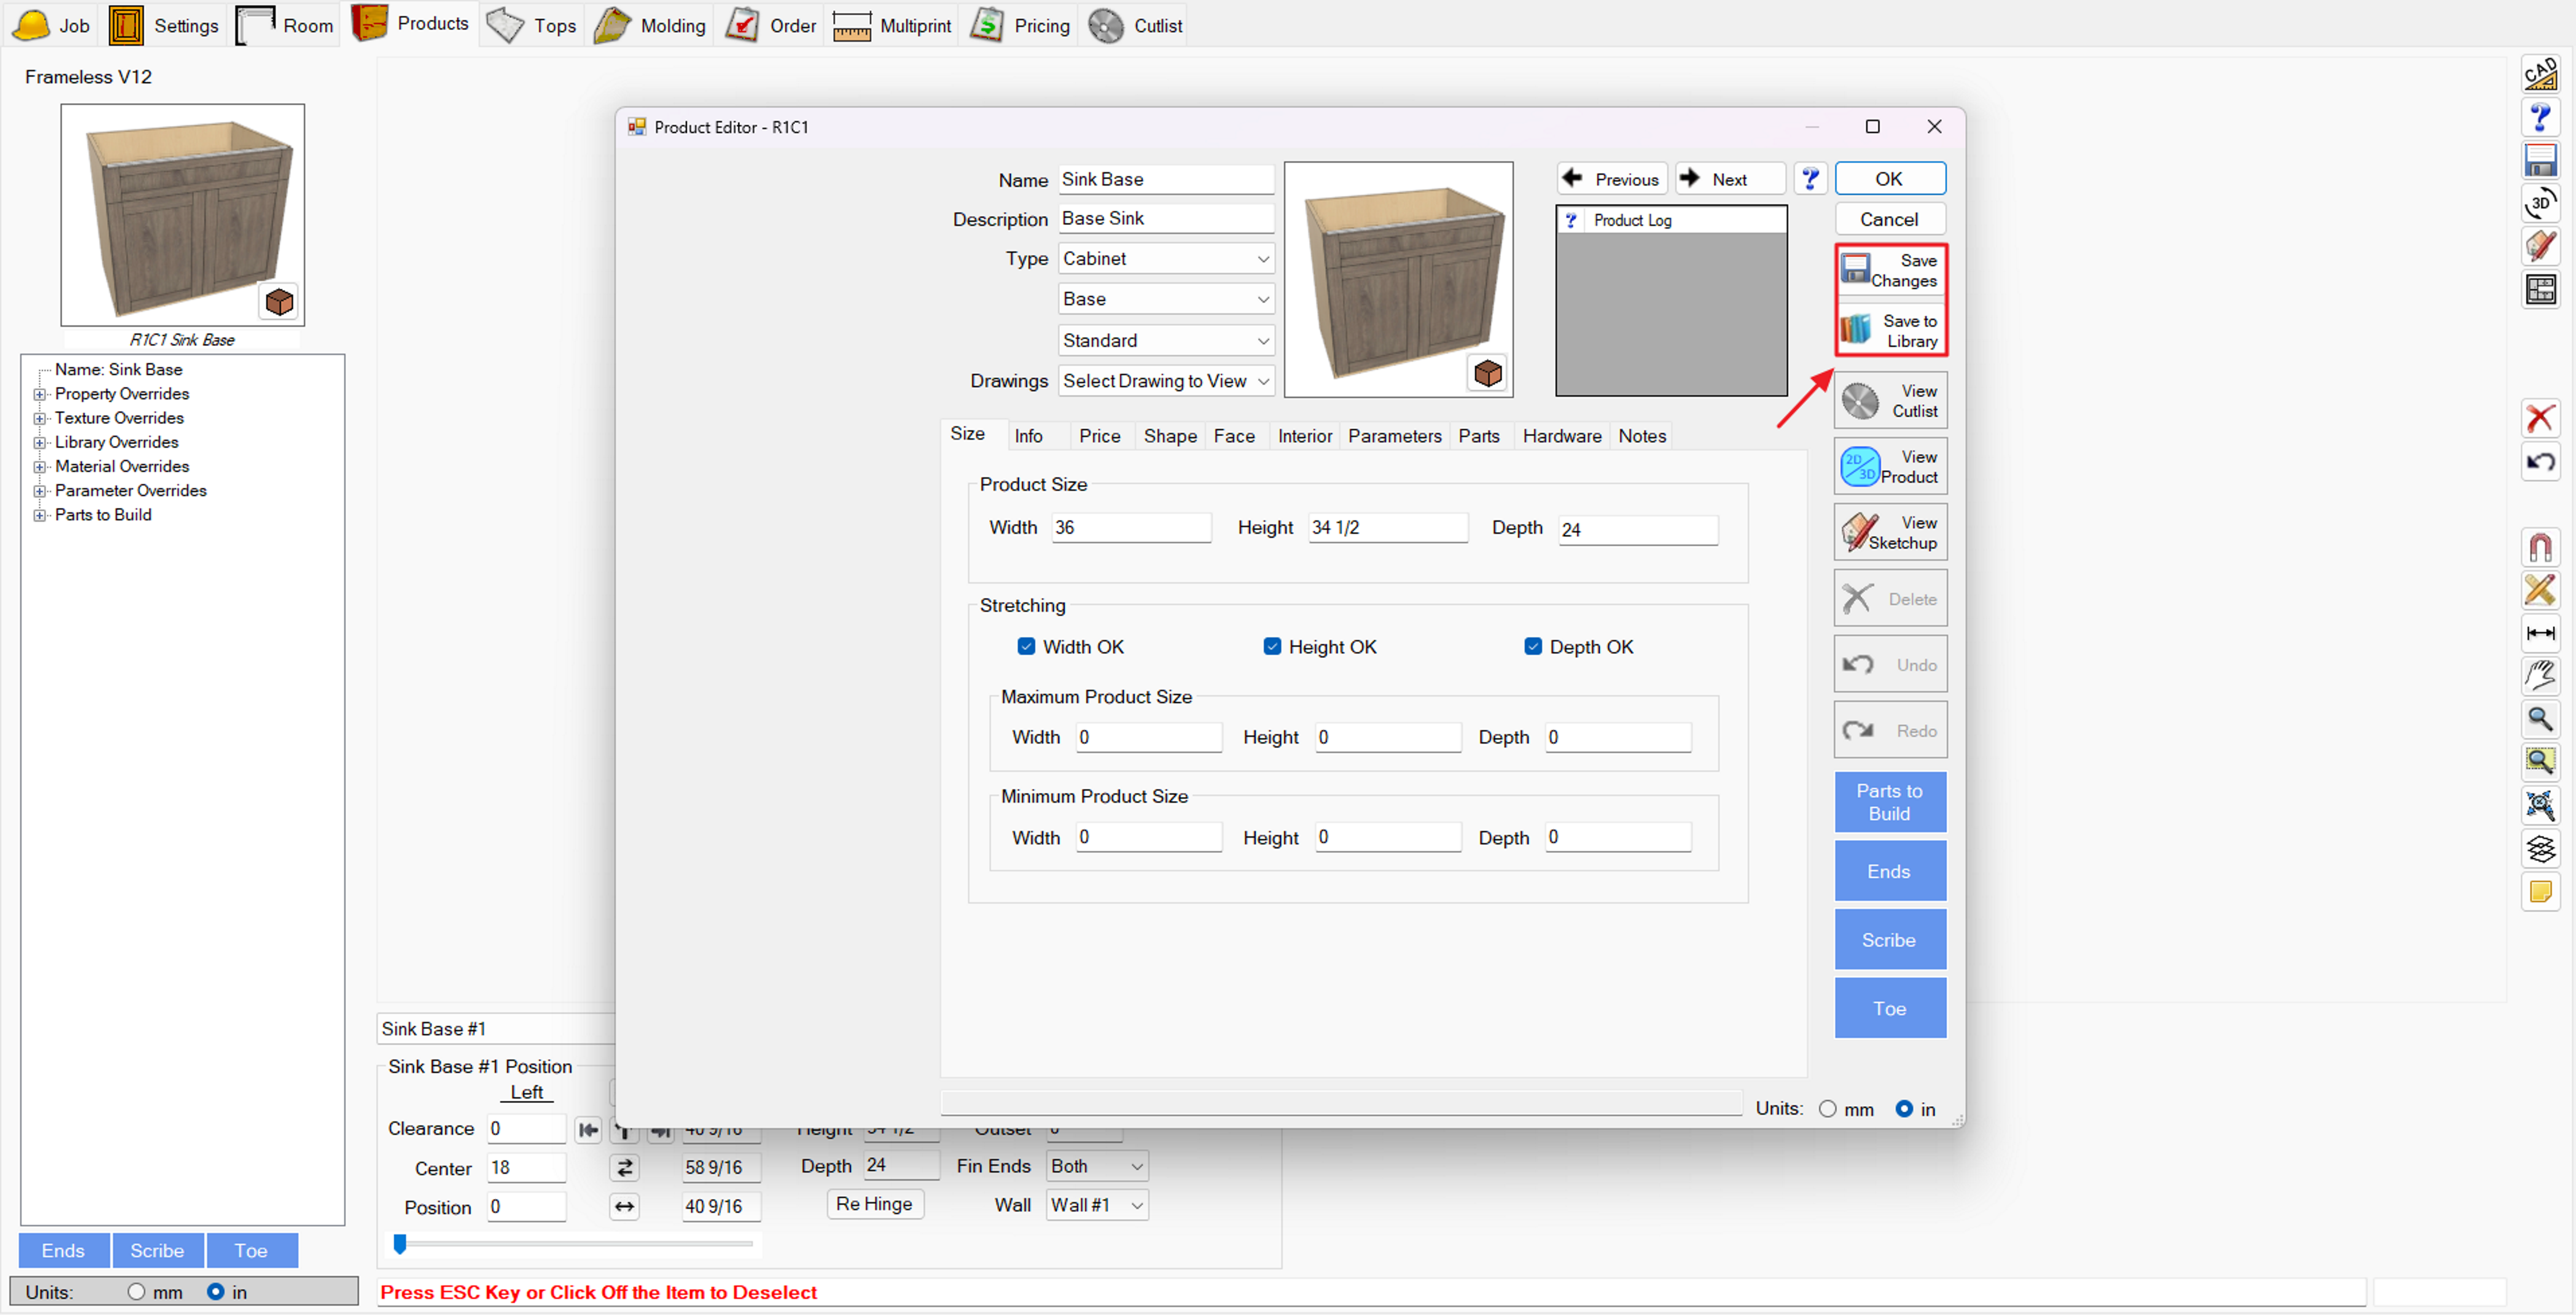
Task: Expand Property Overrides tree node
Action: tap(40, 394)
